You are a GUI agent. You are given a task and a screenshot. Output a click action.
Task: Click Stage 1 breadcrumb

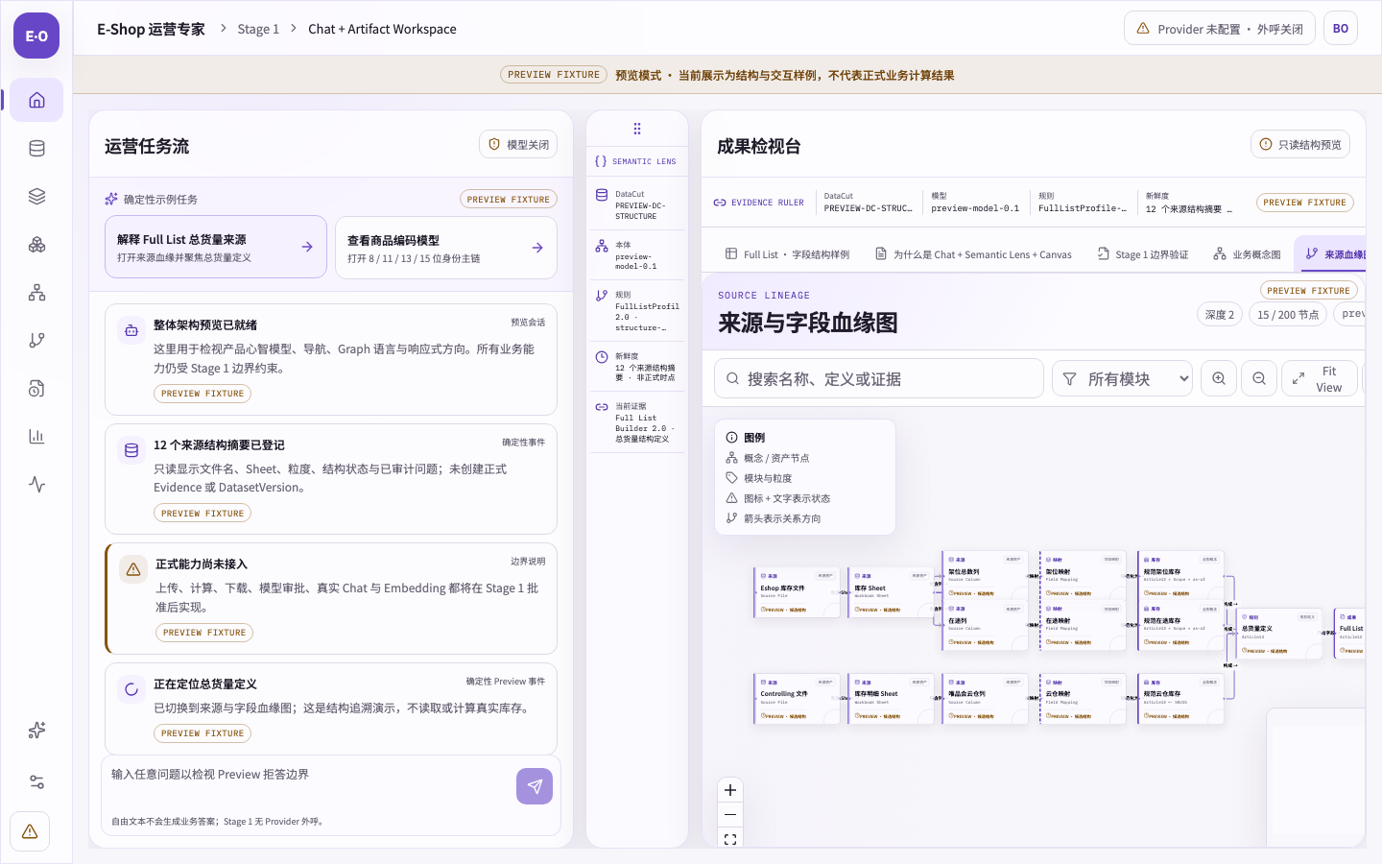tap(258, 29)
